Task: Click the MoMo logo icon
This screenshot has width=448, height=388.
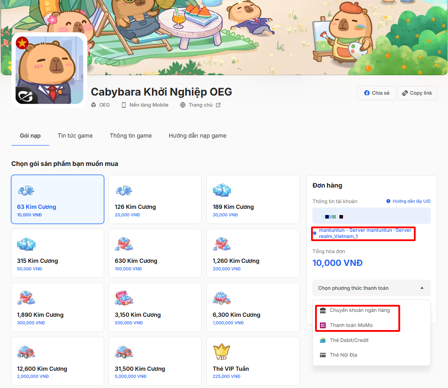Action: [x=323, y=325]
